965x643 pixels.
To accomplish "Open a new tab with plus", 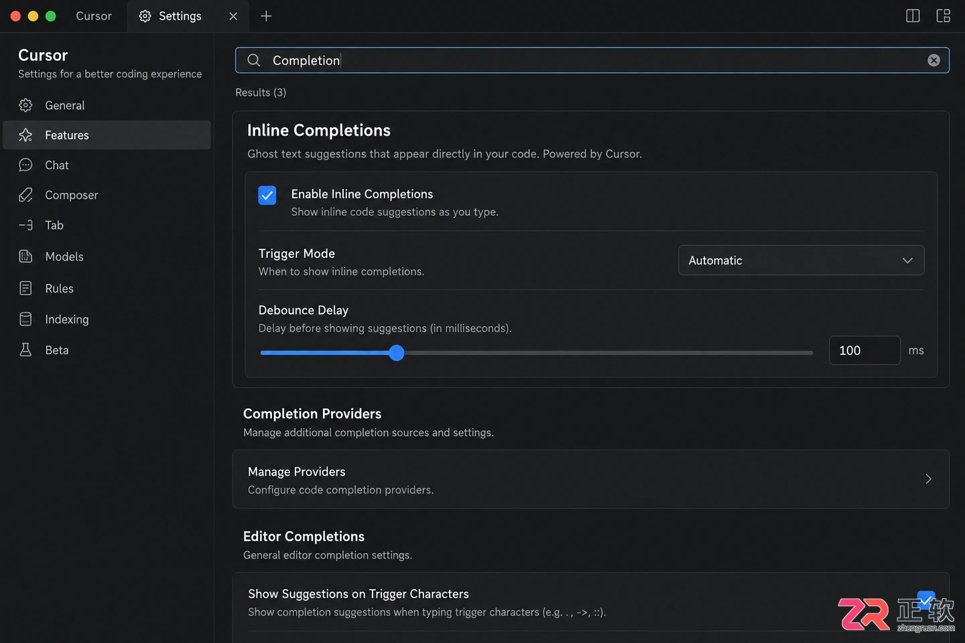I will [x=266, y=16].
